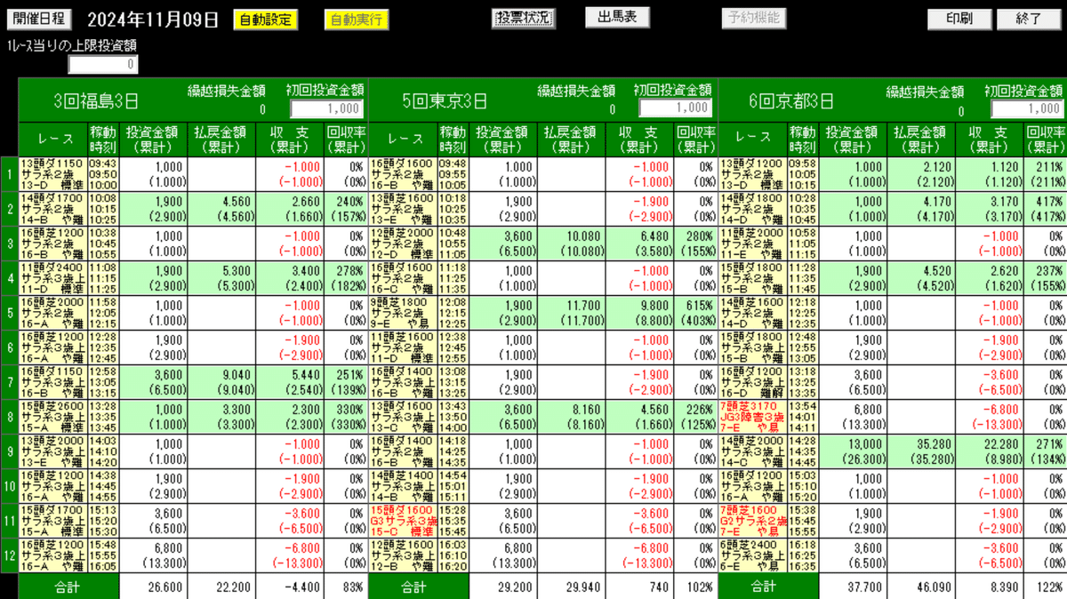Screen dimensions: 1067x599
Task: Click the 6回京都3日 venue header
Action: (792, 100)
